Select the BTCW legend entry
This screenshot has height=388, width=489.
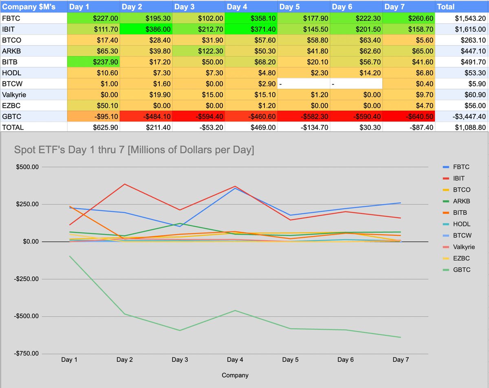(x=463, y=235)
